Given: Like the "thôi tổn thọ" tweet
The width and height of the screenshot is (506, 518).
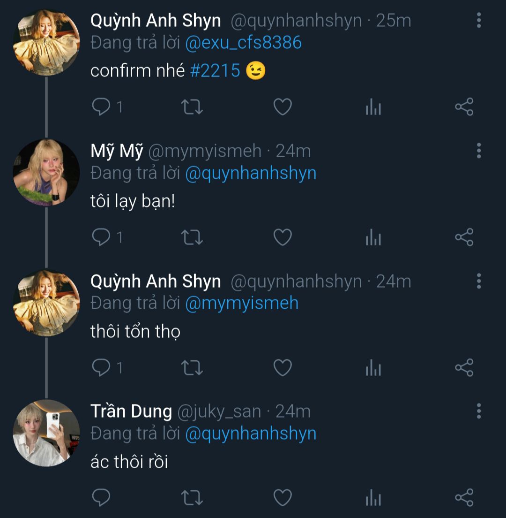Looking at the screenshot, I should pyautogui.click(x=283, y=367).
